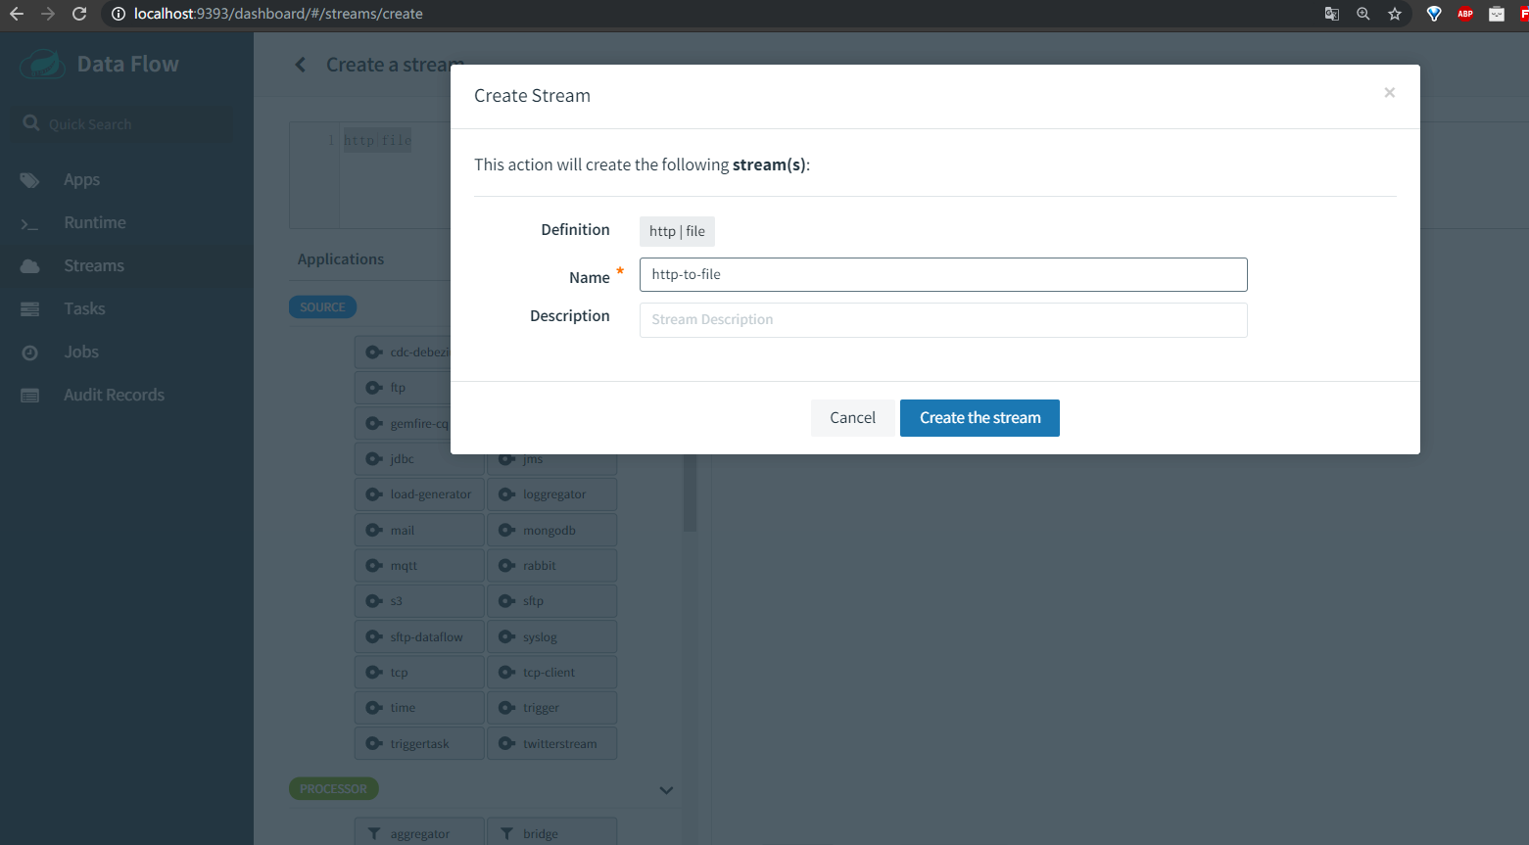Collapse the PROCESSOR applications section

666,789
